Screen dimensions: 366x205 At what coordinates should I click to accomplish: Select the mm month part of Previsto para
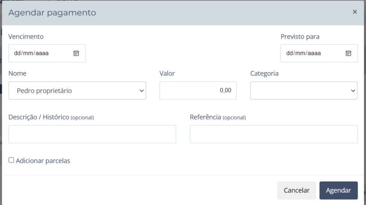click(x=300, y=53)
